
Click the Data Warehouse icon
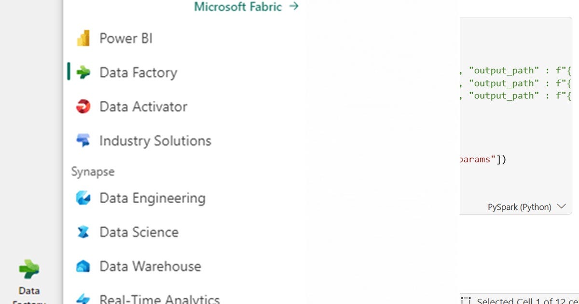pos(83,266)
